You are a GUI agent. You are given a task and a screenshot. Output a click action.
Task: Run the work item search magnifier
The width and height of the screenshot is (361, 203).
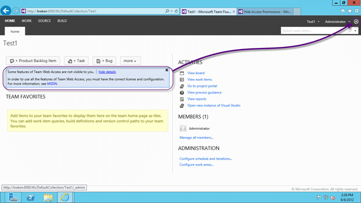pos(350,30)
